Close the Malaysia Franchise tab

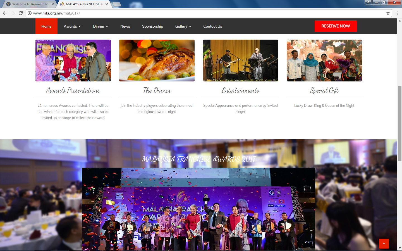(x=107, y=4)
